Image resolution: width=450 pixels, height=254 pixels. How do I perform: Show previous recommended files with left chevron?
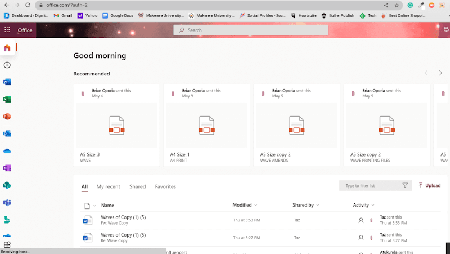click(426, 73)
